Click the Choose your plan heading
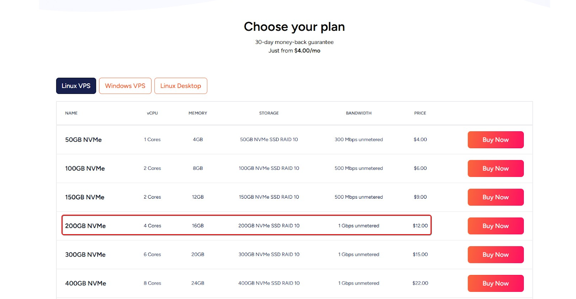The height and width of the screenshot is (299, 576). click(x=294, y=26)
